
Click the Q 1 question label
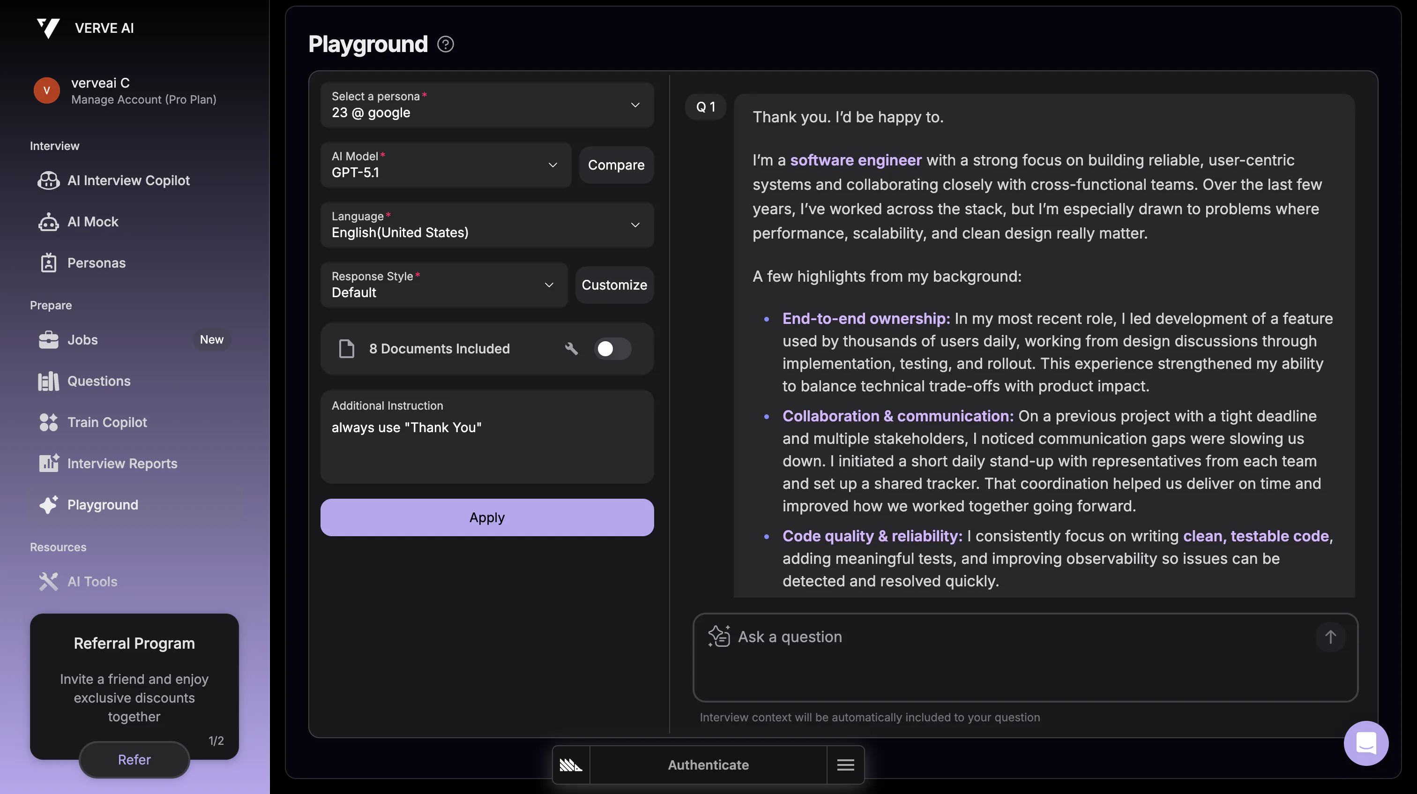[x=705, y=107]
